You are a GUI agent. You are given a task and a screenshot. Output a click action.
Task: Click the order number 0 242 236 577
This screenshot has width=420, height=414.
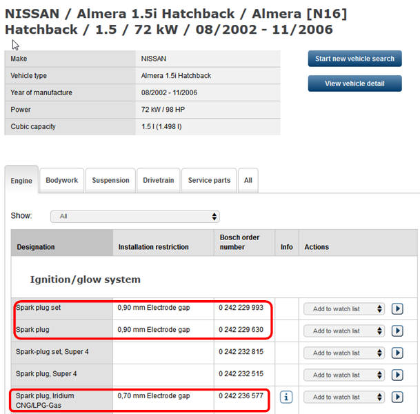241,395
